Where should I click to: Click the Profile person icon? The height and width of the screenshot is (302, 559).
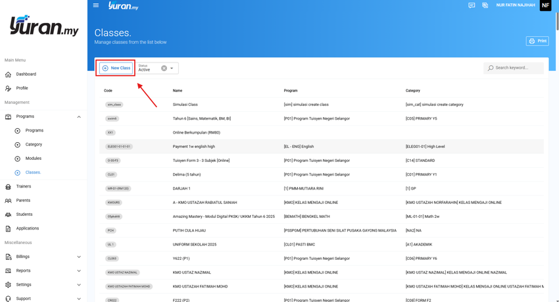8,88
